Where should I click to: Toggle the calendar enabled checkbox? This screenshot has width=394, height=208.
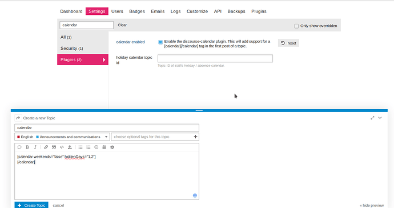click(160, 42)
